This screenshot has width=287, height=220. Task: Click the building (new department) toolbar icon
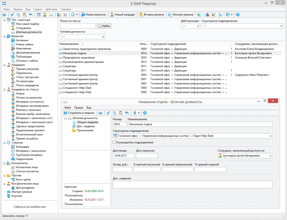point(59,15)
